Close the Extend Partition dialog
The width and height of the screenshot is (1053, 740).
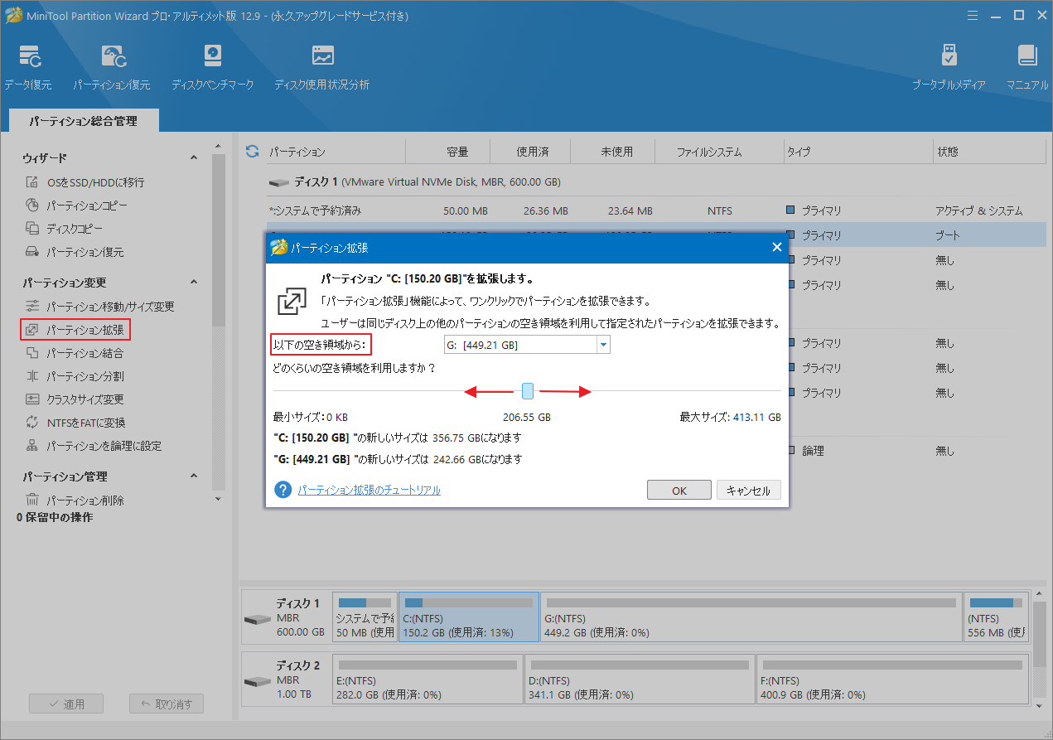776,248
